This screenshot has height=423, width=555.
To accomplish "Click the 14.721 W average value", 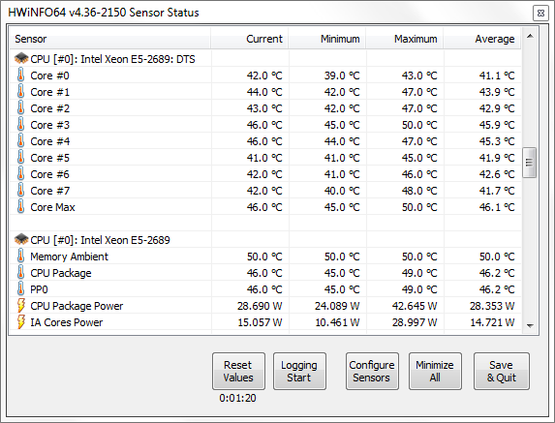I will [492, 322].
